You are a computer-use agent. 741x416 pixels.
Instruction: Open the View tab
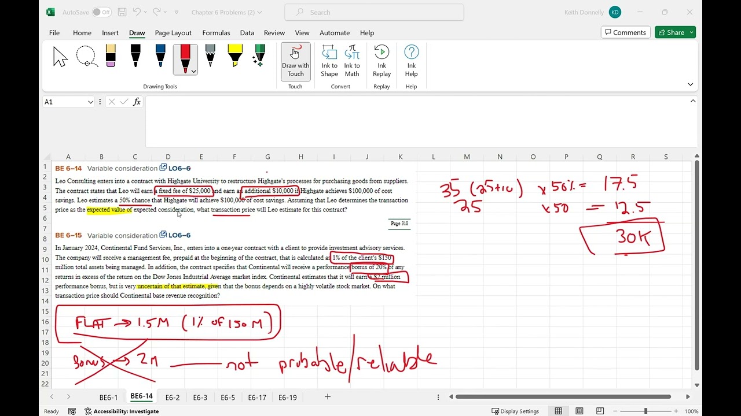tap(302, 33)
